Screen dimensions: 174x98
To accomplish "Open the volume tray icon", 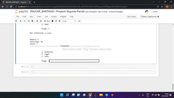I will click(x=156, y=95).
